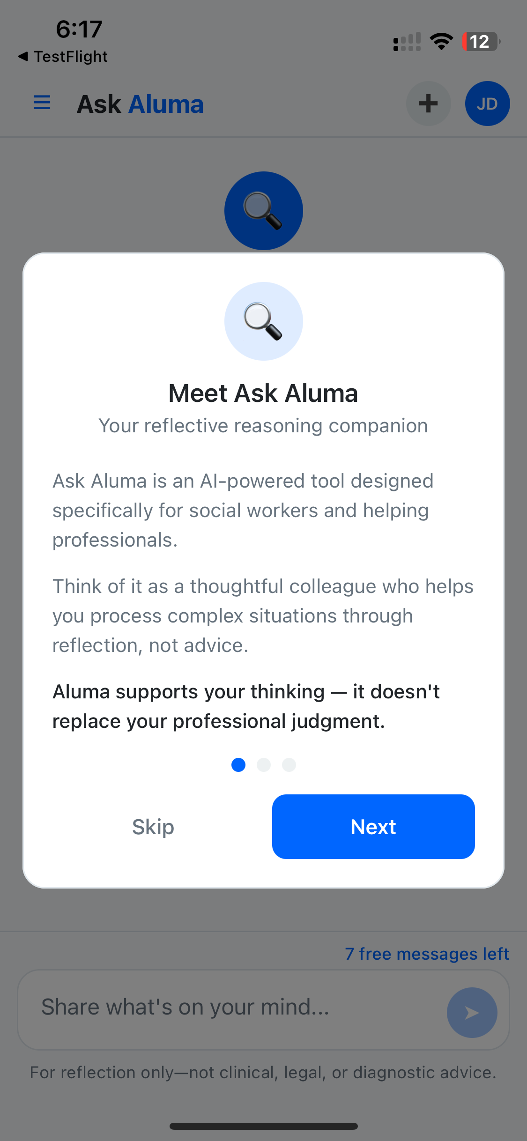527x1141 pixels.
Task: Tap the home indicator bar
Action: [263, 1126]
